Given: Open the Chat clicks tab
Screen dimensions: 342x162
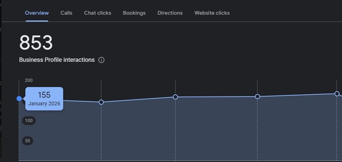Looking at the screenshot, I should point(97,13).
